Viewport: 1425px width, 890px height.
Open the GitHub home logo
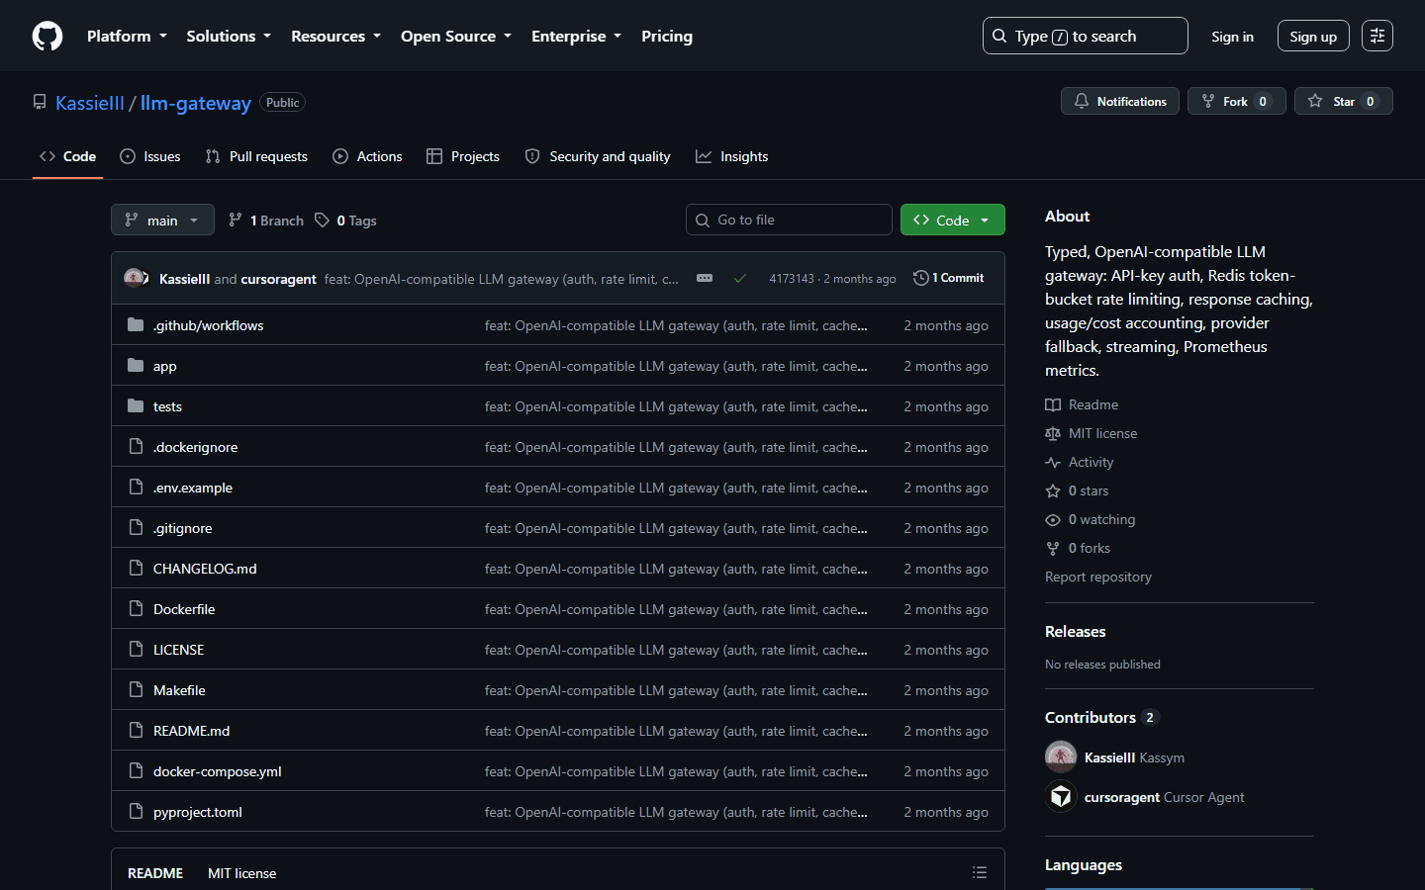tap(47, 37)
